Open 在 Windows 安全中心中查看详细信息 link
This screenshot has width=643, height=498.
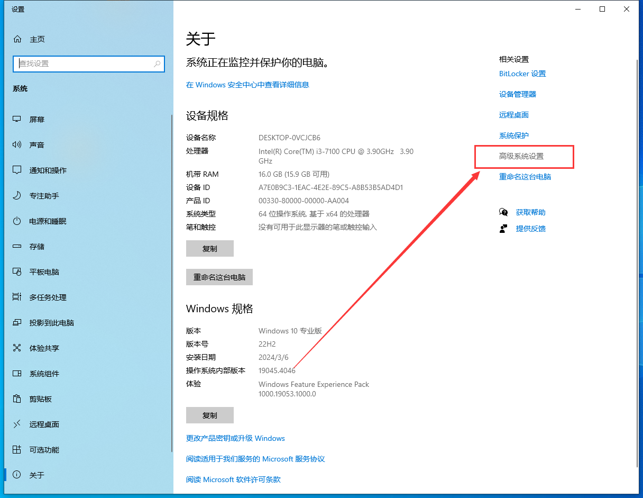(x=247, y=85)
